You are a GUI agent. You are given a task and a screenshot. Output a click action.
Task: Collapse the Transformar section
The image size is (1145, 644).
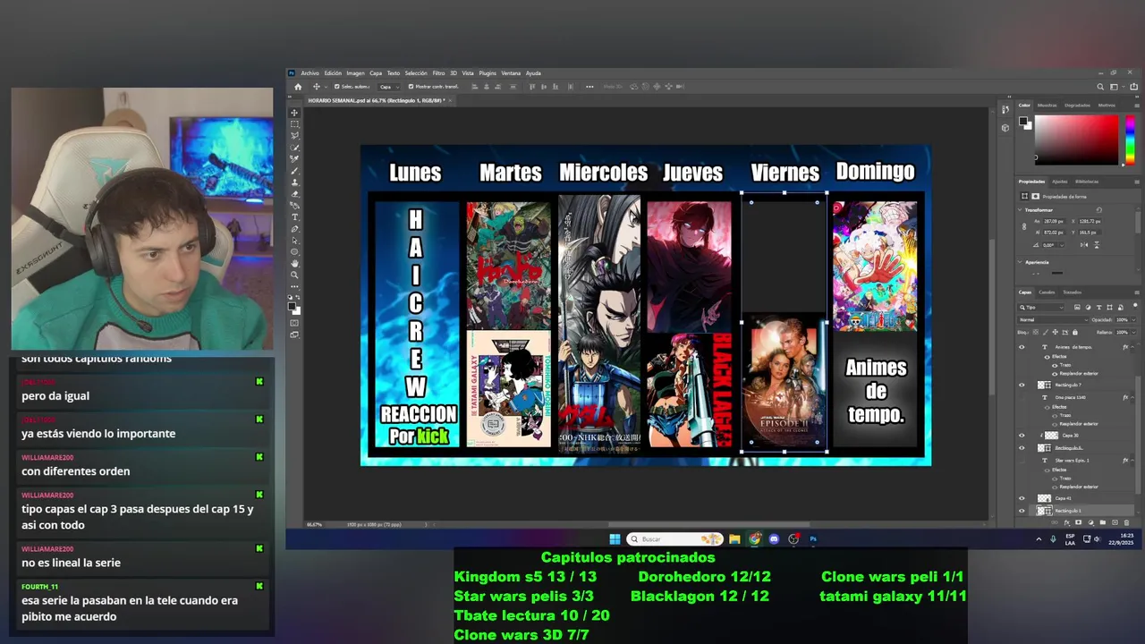click(1020, 209)
